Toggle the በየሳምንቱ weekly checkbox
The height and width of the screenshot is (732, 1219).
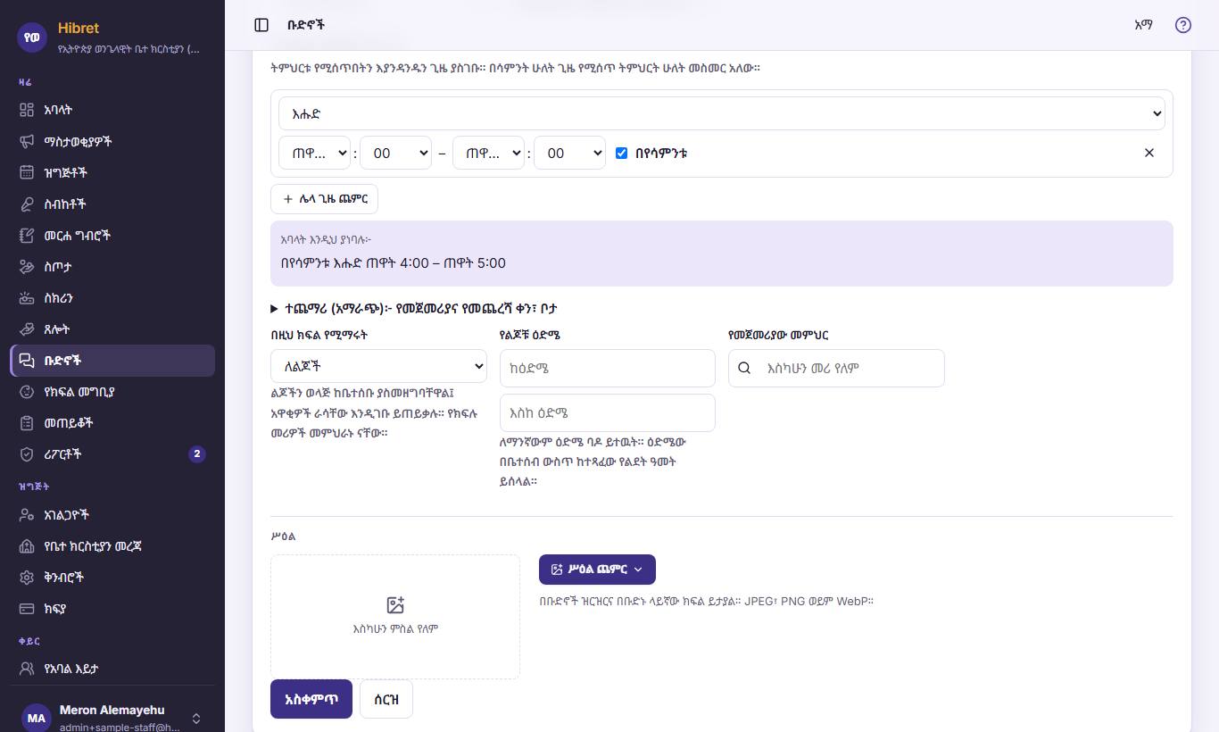(622, 153)
